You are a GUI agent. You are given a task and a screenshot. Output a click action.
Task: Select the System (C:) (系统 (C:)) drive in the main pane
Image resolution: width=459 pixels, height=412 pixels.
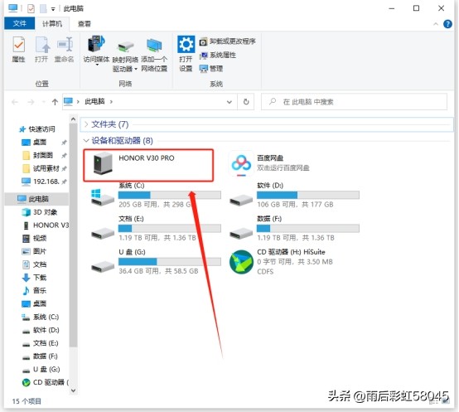[x=155, y=195]
